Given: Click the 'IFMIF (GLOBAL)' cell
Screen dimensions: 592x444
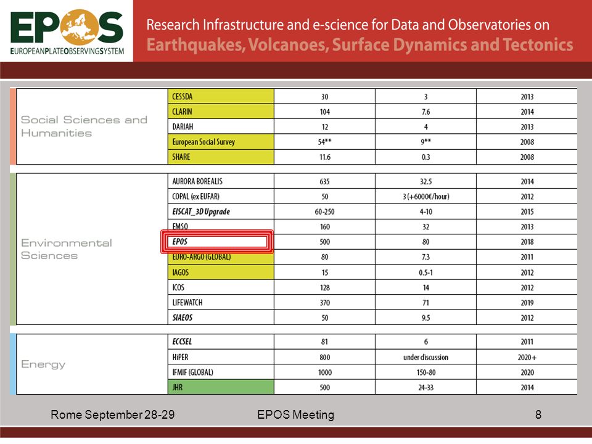Looking at the screenshot, I should pyautogui.click(x=221, y=372).
